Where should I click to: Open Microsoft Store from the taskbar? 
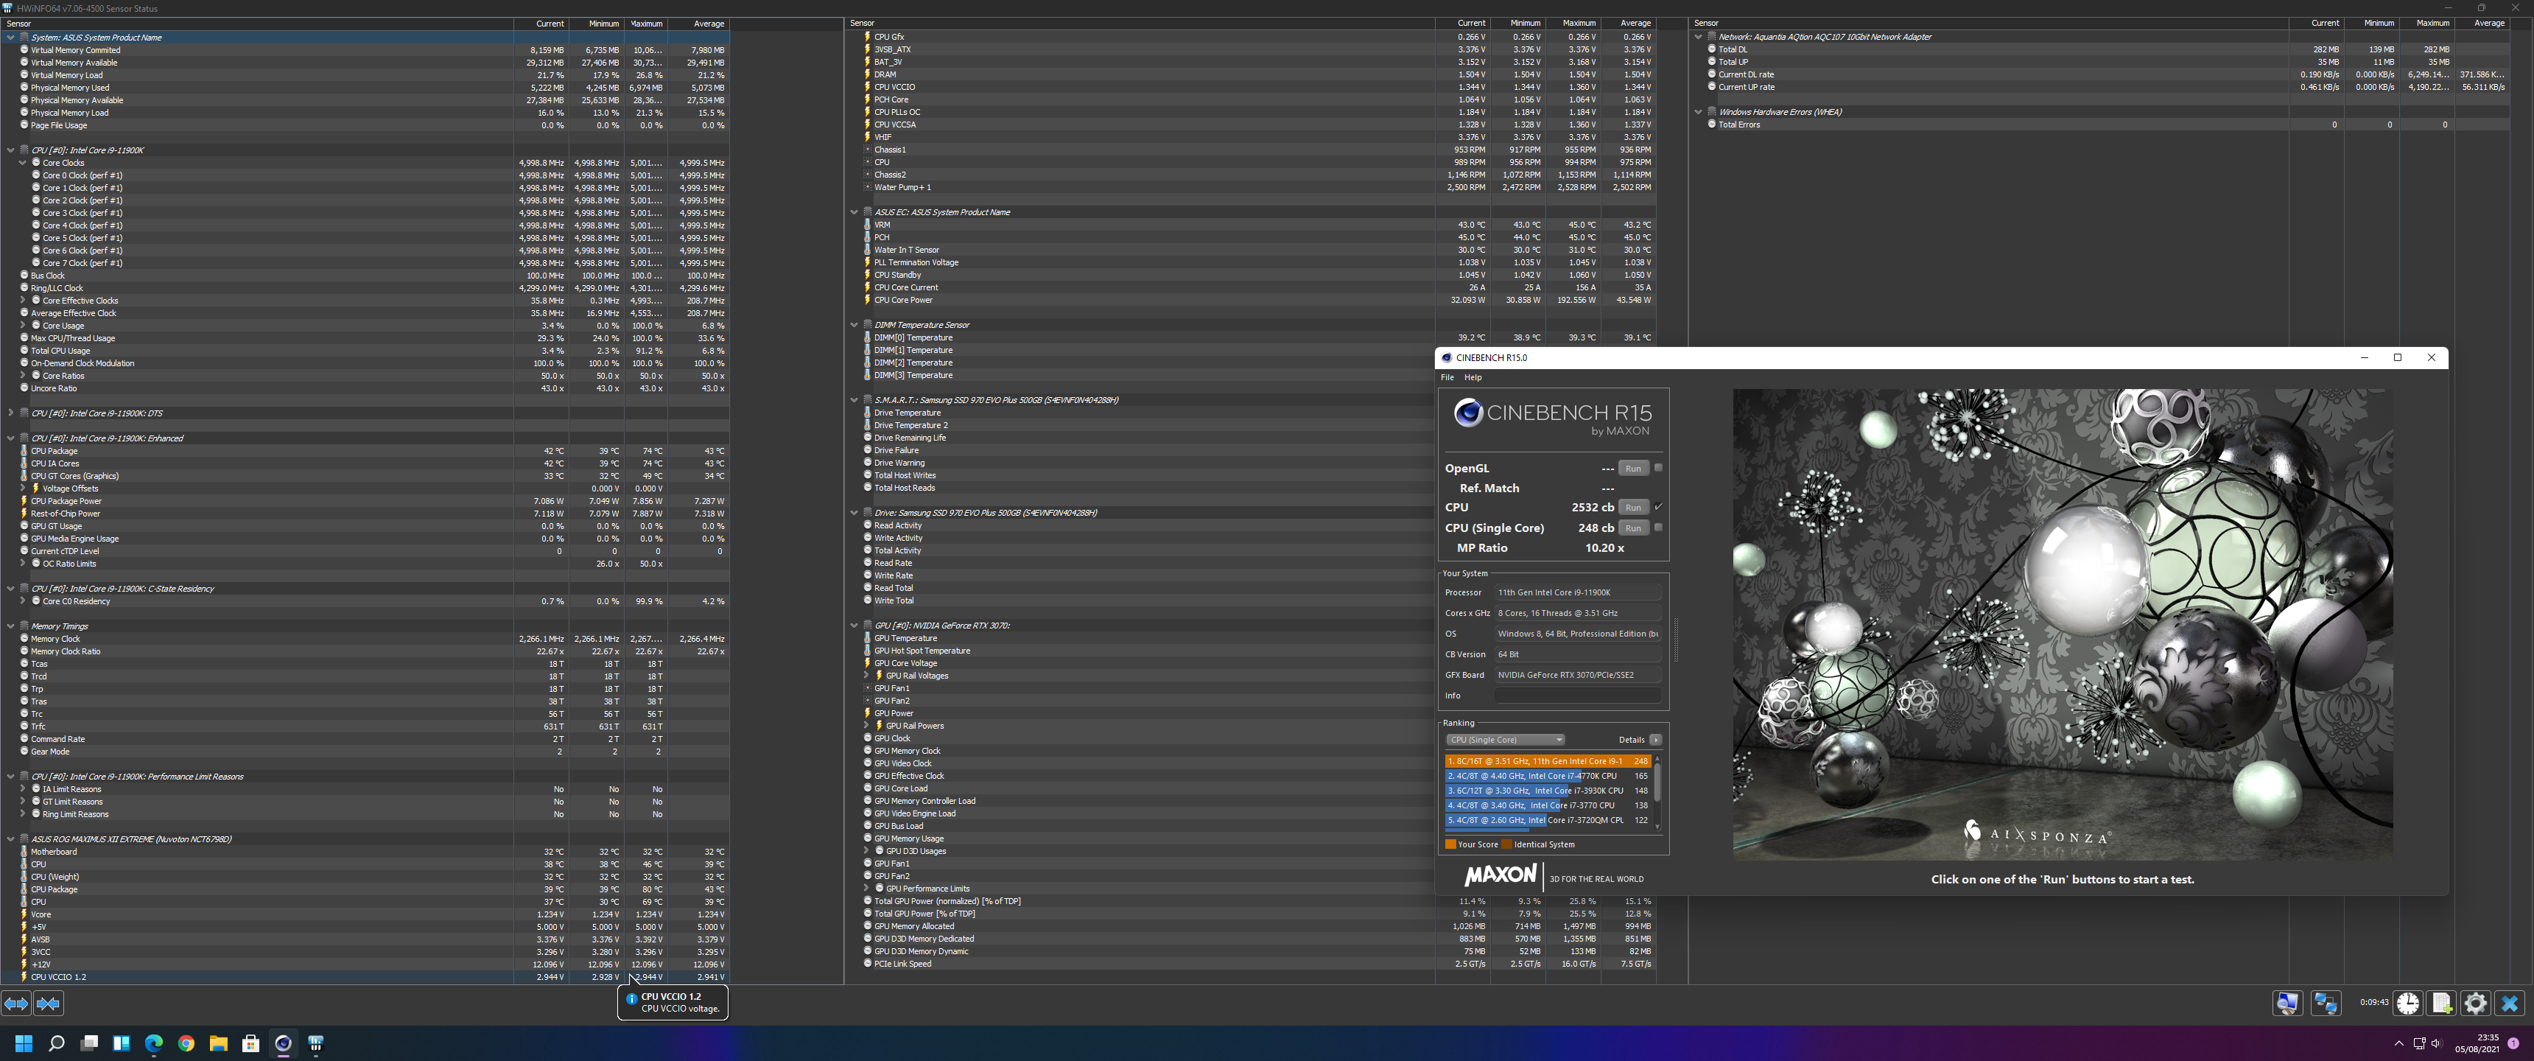[x=251, y=1043]
